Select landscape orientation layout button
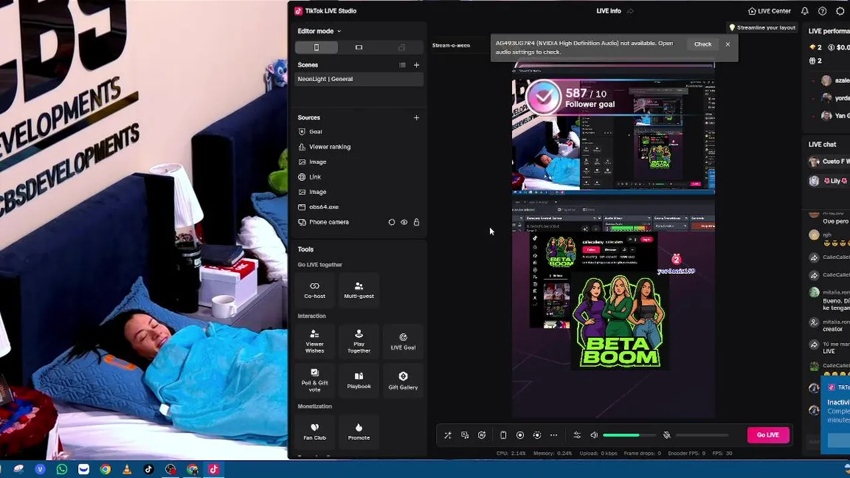 coord(359,47)
